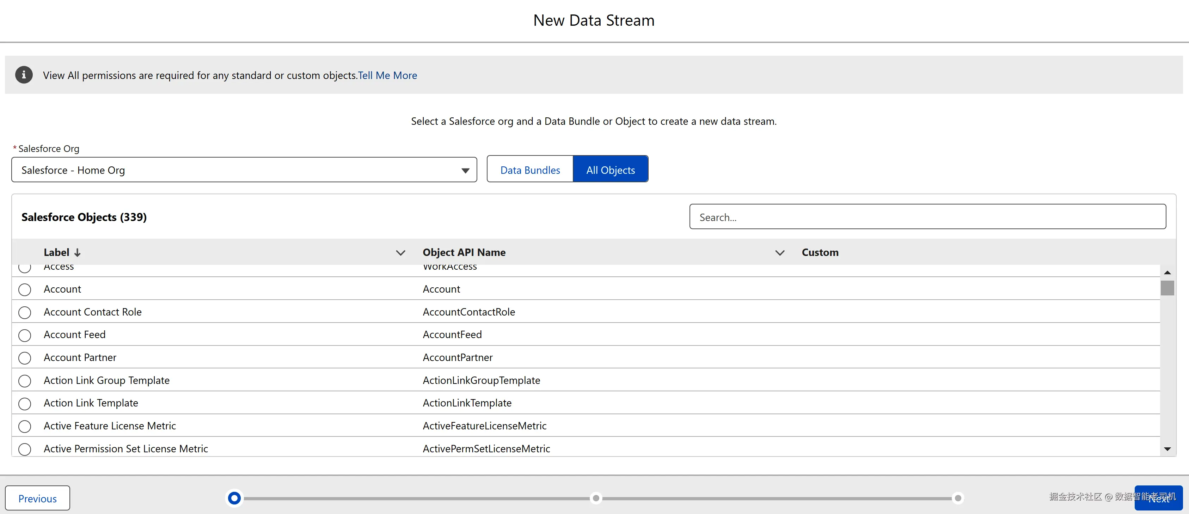Open the Salesforce Org dropdown
Screen dimensions: 1189x514
(x=244, y=170)
